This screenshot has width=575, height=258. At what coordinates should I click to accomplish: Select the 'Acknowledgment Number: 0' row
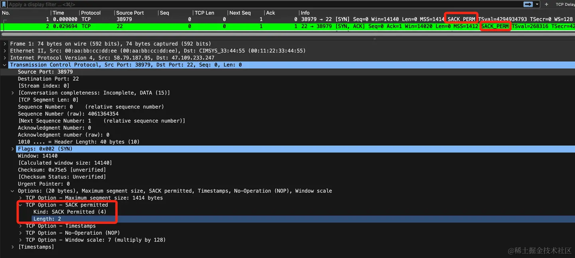coord(287,128)
